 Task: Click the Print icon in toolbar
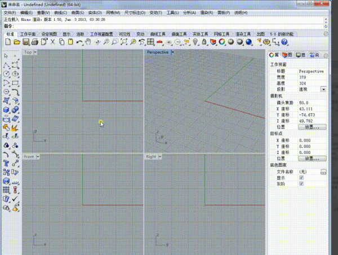point(35,42)
